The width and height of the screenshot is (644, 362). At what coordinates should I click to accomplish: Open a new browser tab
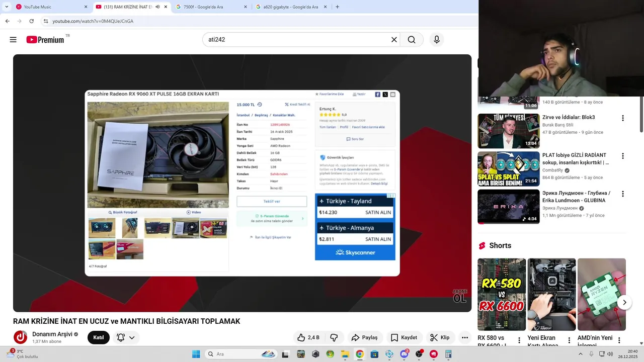337,7
